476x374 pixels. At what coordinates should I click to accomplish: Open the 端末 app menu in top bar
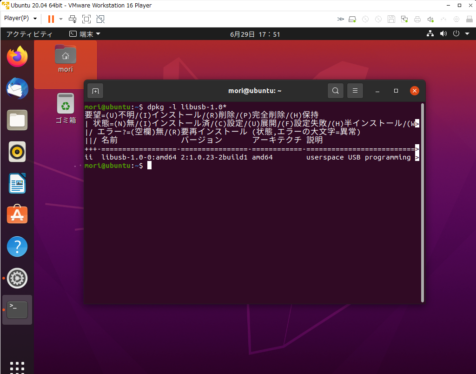point(85,34)
